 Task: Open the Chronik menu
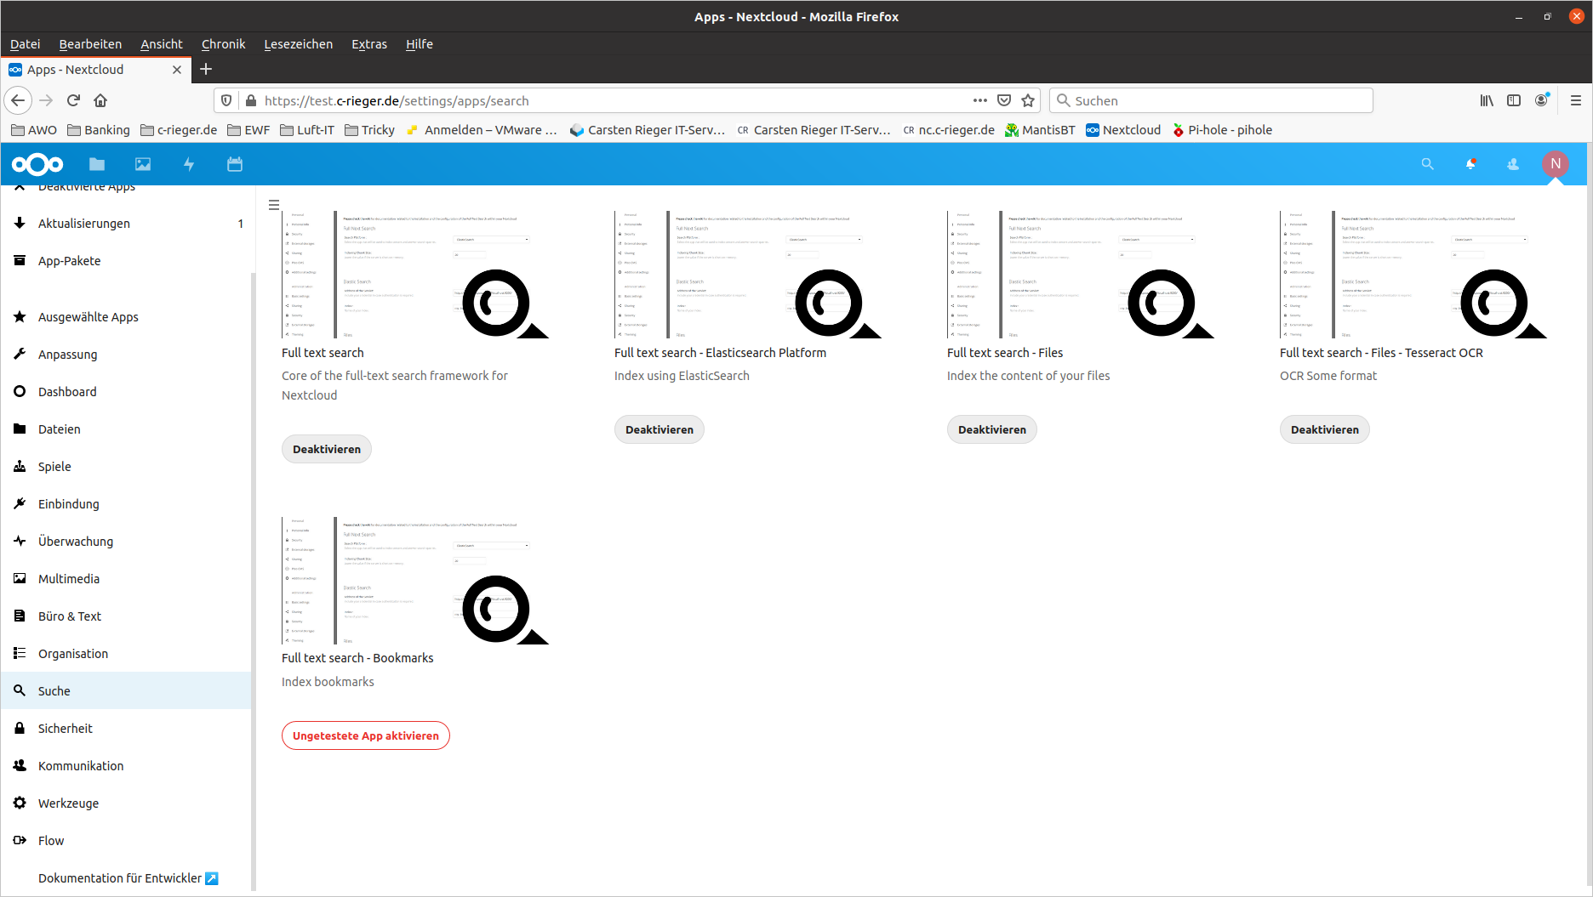tap(224, 44)
